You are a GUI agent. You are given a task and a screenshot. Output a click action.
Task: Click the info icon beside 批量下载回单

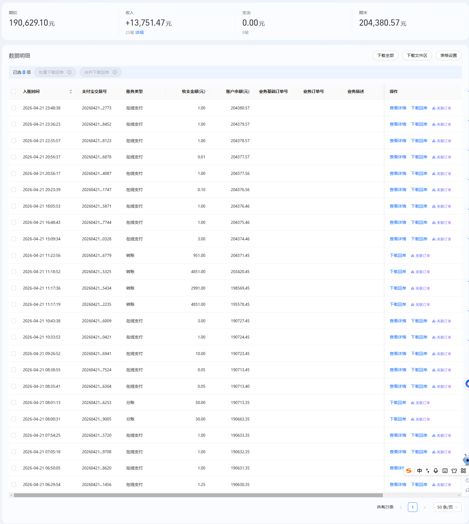(69, 72)
